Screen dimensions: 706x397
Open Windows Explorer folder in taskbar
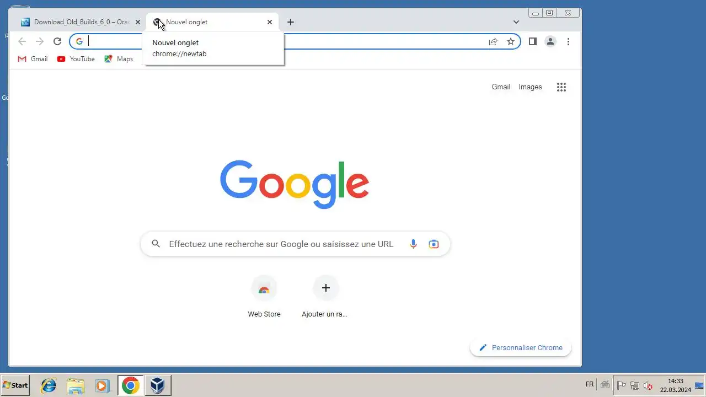tap(76, 385)
